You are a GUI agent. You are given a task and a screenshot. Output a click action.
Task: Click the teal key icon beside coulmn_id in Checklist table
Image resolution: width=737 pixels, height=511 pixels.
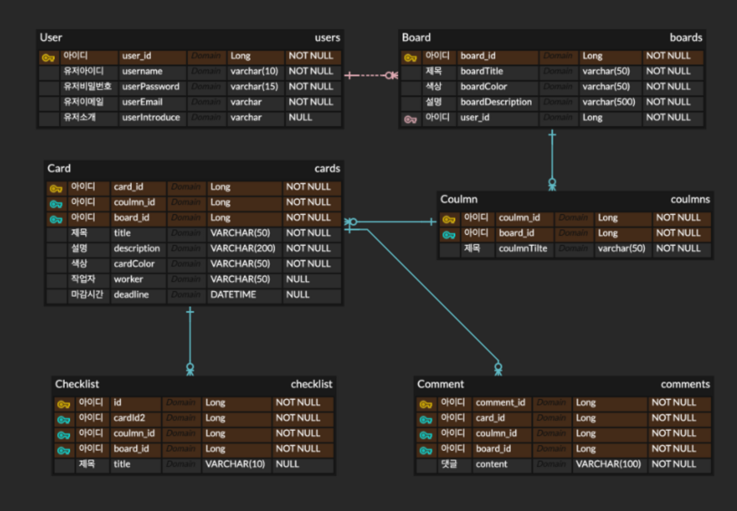coord(63,435)
